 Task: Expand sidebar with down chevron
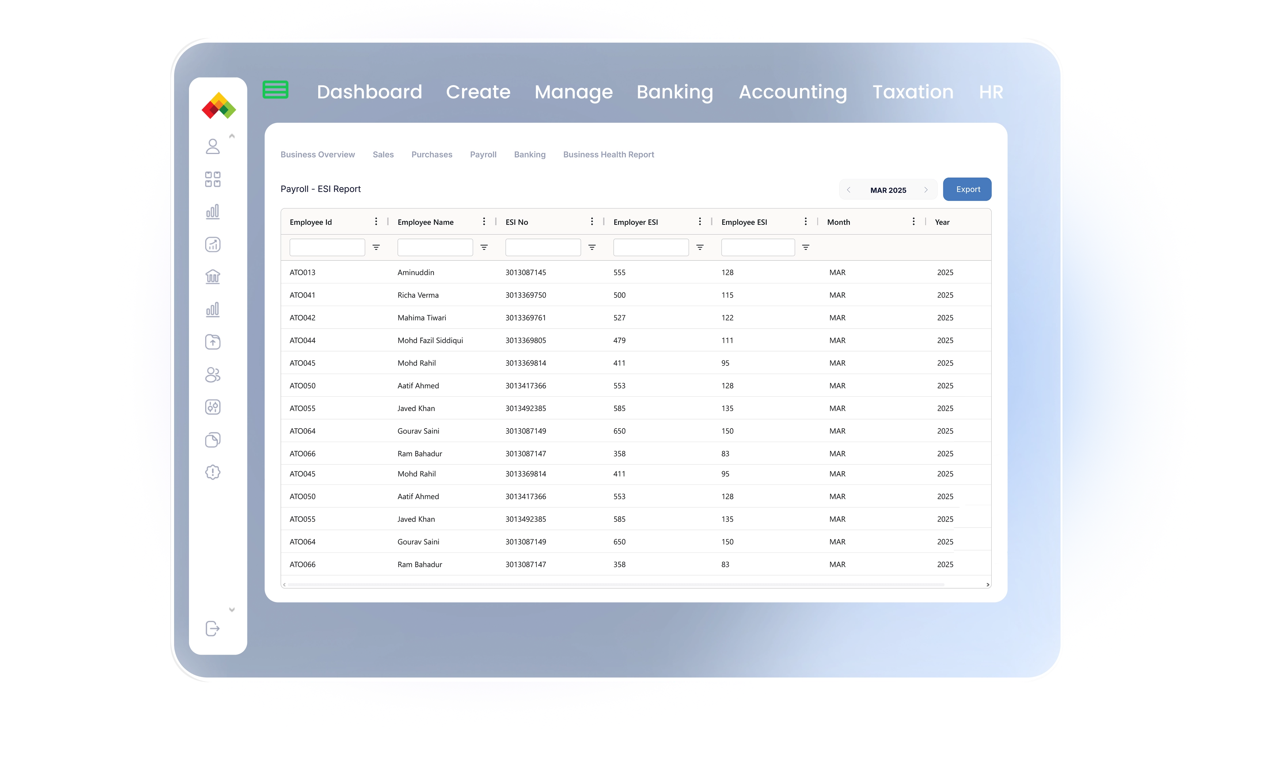(232, 609)
